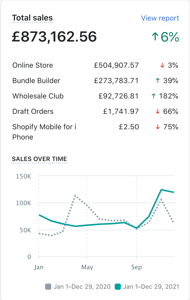
Task: Click the Jan 1–Dec 29, 2021 legend label
Action: [151, 287]
